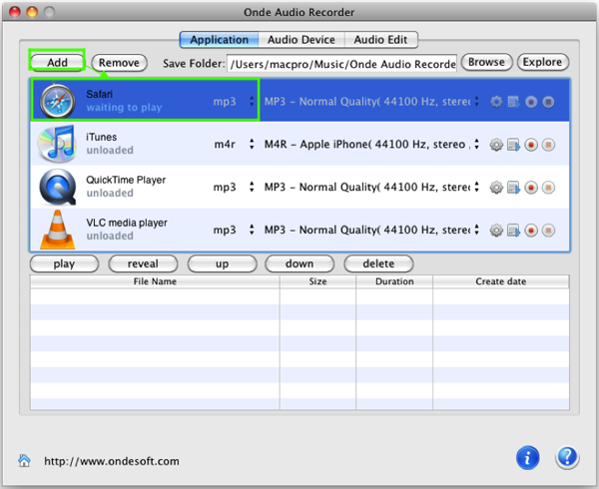The width and height of the screenshot is (599, 489).
Task: Open settings gear for QuickTime Player row
Action: (496, 188)
